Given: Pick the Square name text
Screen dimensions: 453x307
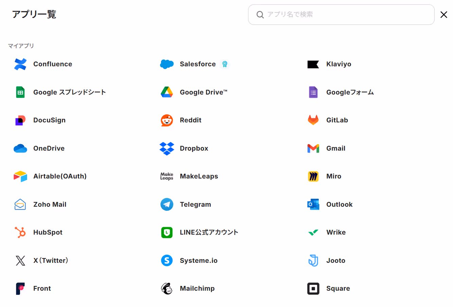Looking at the screenshot, I should tap(338, 289).
